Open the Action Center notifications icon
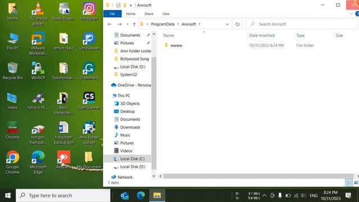Screen dimensions: 359x202 (x=348, y=196)
